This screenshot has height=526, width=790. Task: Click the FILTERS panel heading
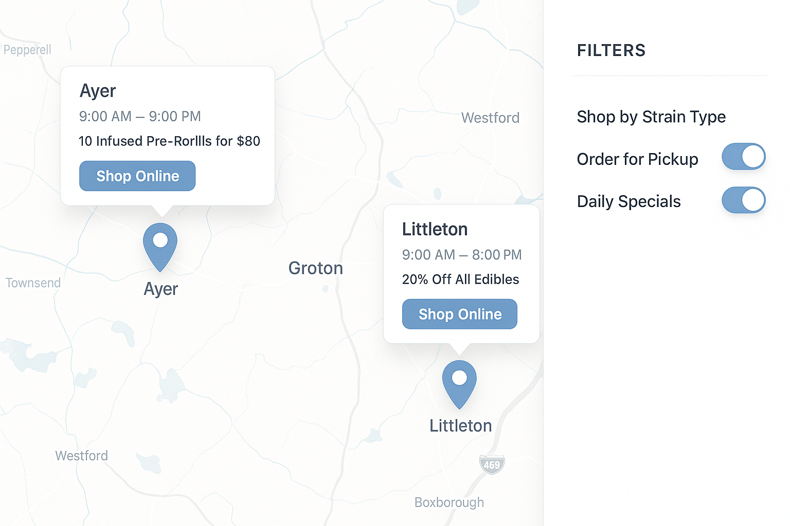click(x=611, y=50)
